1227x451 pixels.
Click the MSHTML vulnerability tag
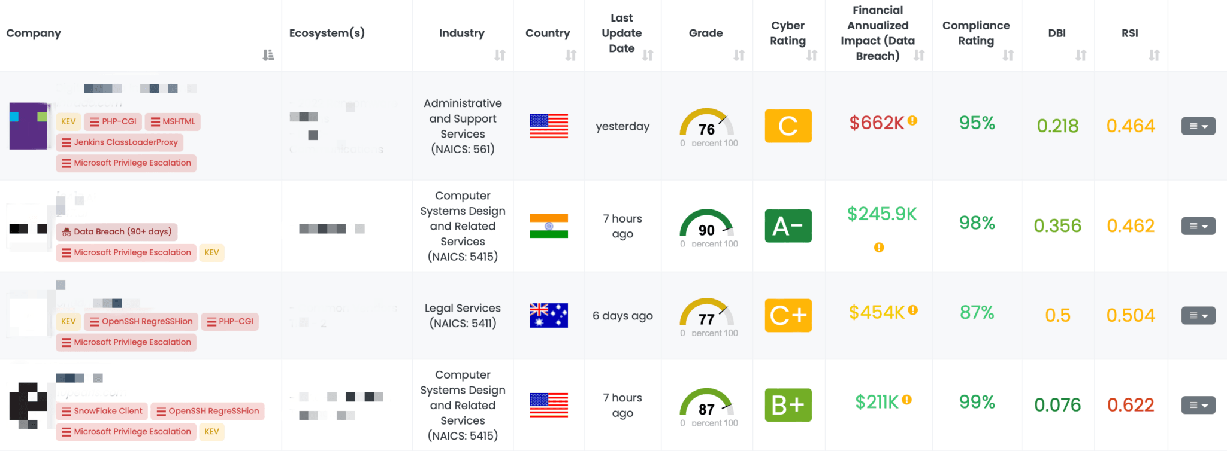click(x=173, y=121)
